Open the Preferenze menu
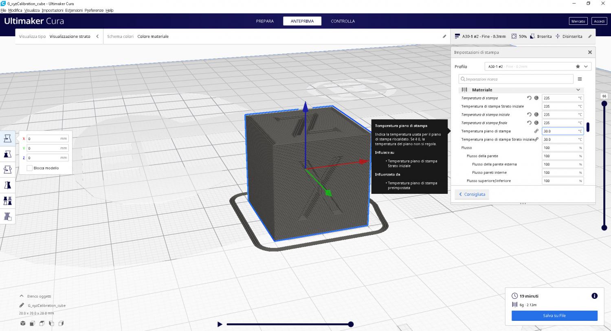The image size is (611, 331). pyautogui.click(x=94, y=10)
